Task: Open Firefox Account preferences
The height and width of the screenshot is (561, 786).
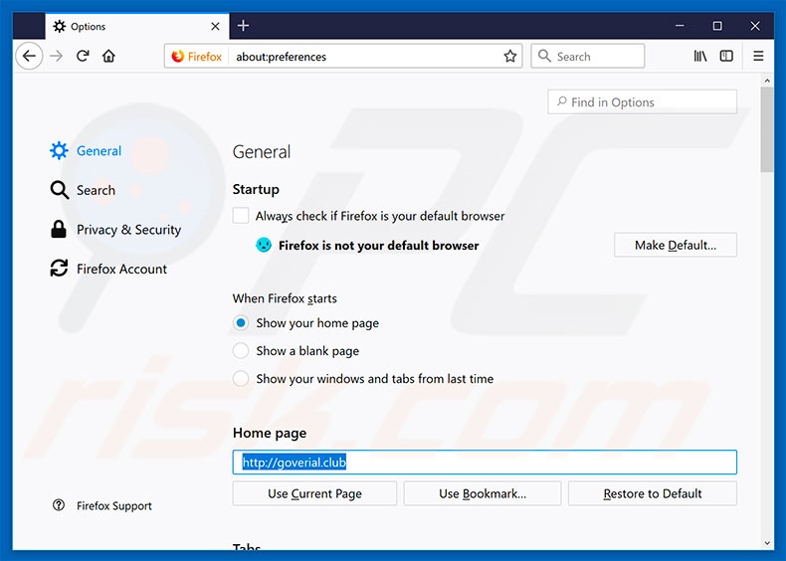Action: (x=108, y=269)
